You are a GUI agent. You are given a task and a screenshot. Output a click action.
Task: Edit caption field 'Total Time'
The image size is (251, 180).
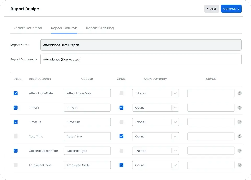pyautogui.click(x=87, y=136)
